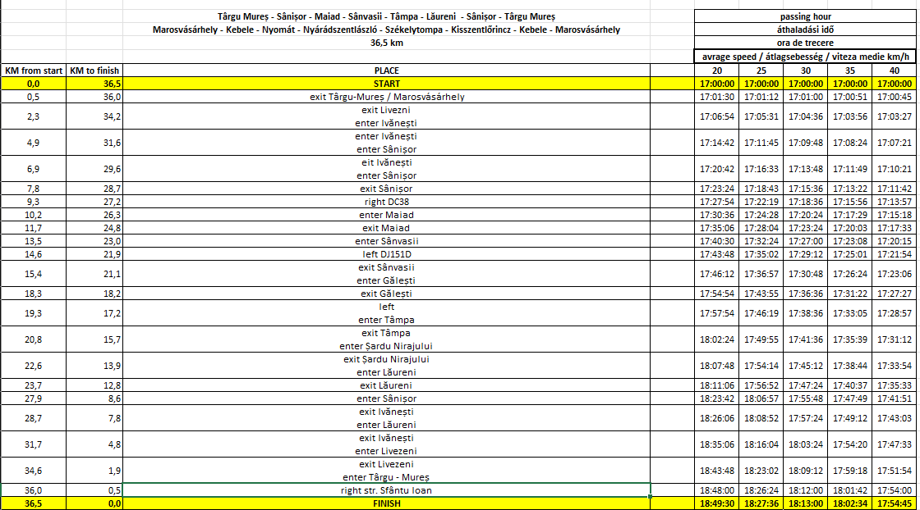Click the 'KM to finish' column header
920x510 pixels.
(x=94, y=71)
